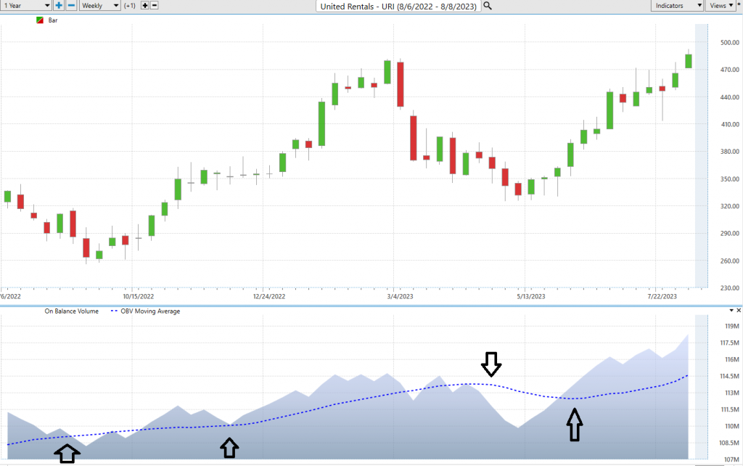This screenshot has height=466, width=743.
Task: Click the 5/13/2023 date axis label
Action: [x=530, y=296]
